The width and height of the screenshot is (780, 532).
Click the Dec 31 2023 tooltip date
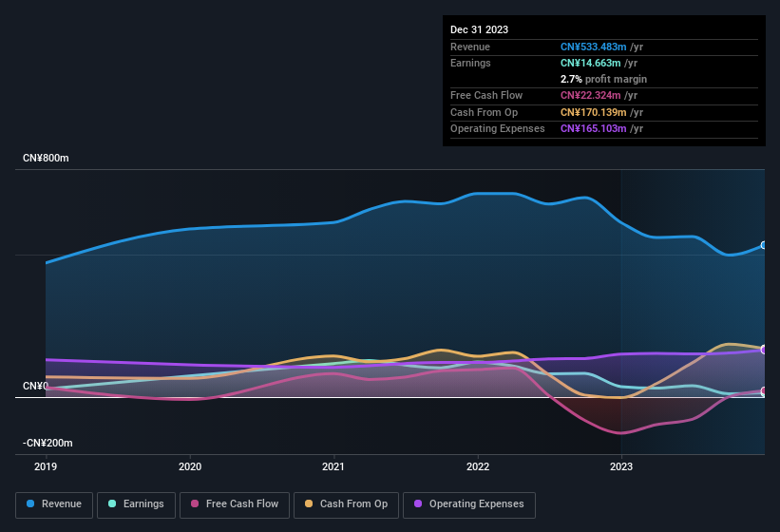click(479, 29)
